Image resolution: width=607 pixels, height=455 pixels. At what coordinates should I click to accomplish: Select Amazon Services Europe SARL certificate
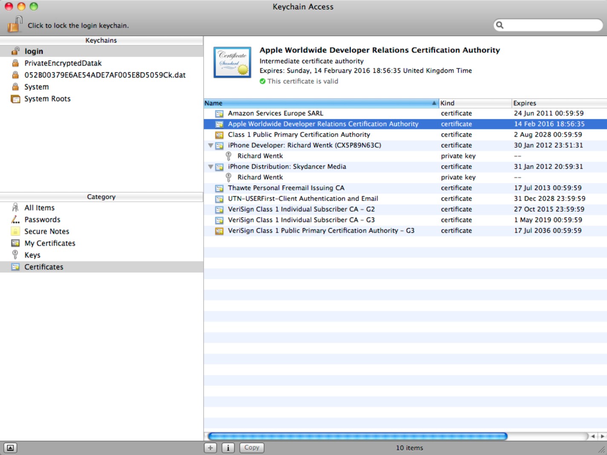[405, 113]
